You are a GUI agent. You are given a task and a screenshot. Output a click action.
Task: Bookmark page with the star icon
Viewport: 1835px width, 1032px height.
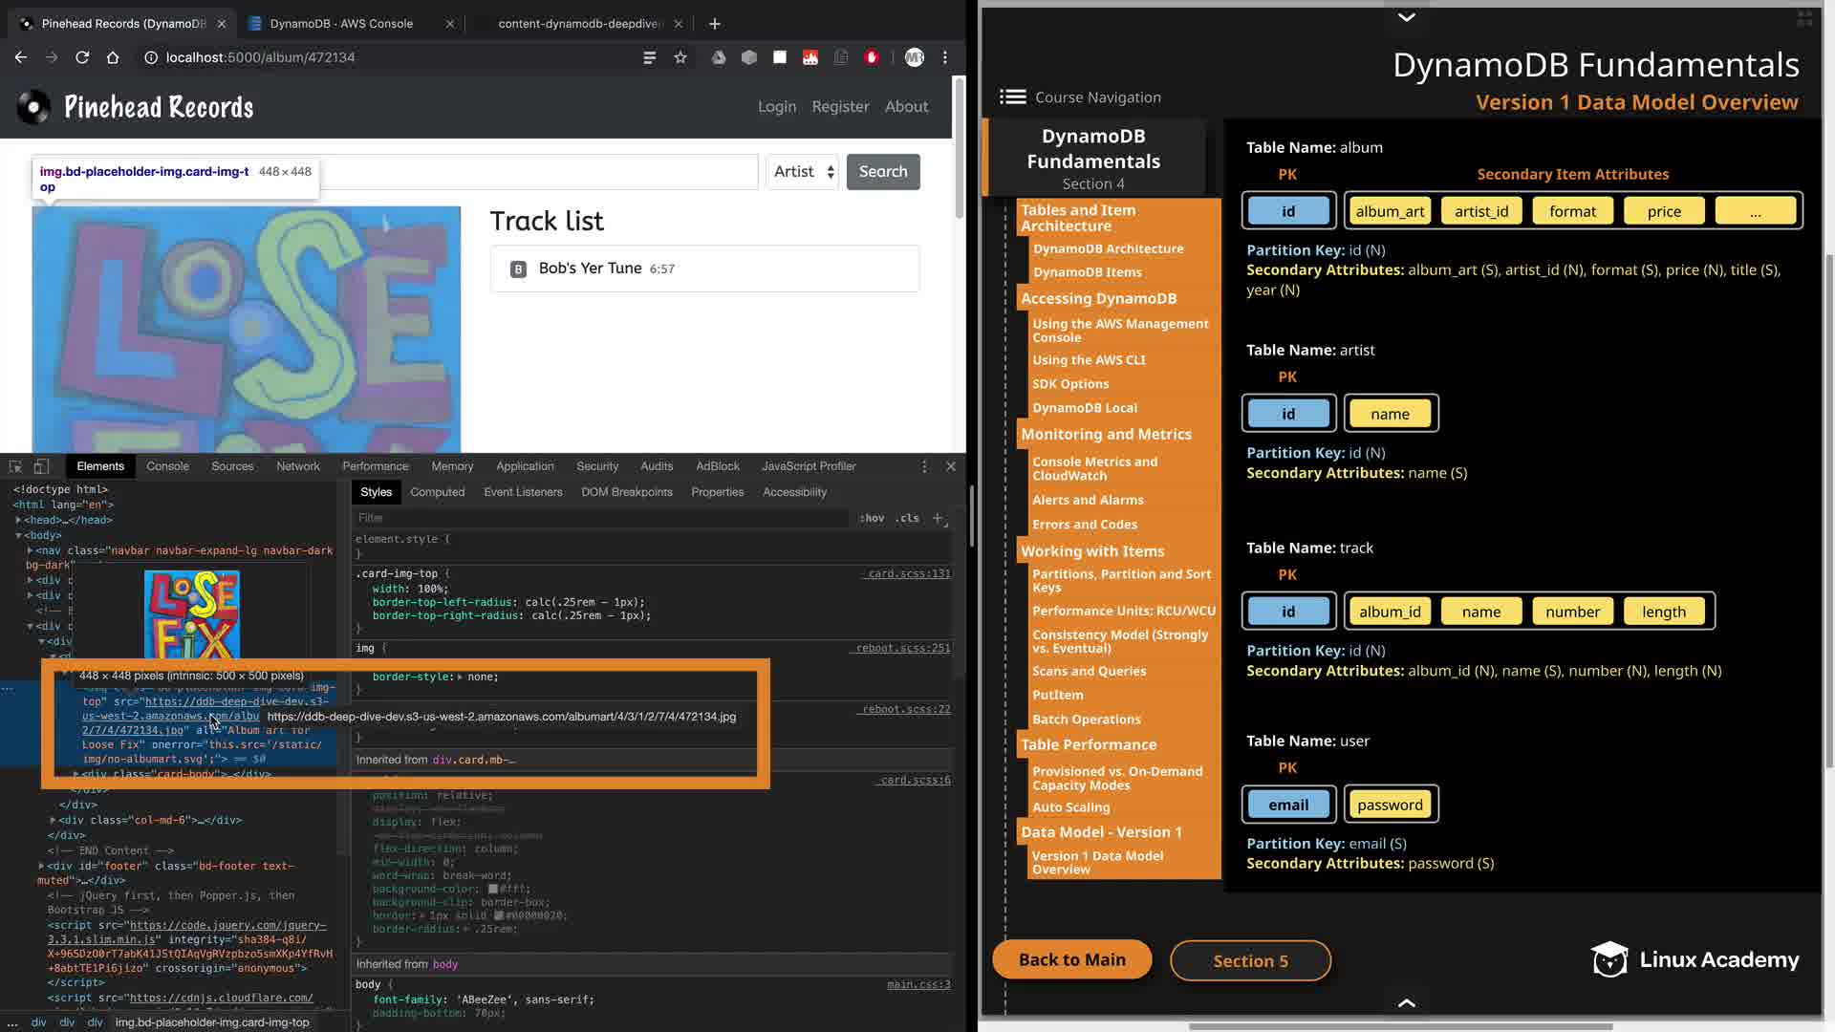(x=680, y=57)
